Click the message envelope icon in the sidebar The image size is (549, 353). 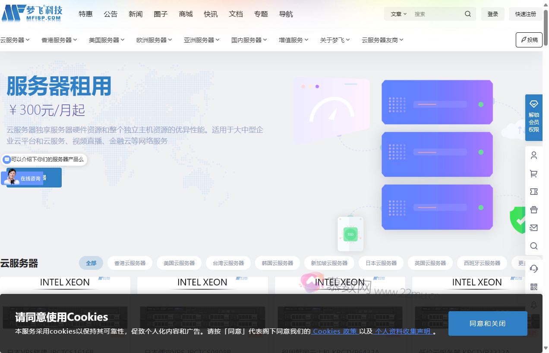[x=534, y=228]
